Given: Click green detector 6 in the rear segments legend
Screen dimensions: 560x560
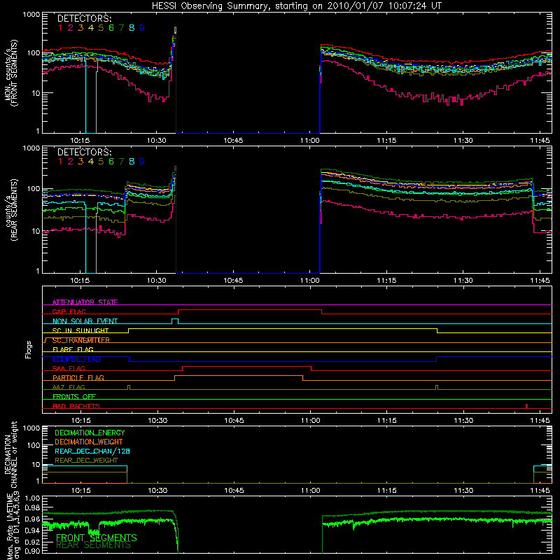Looking at the screenshot, I should point(111,162).
